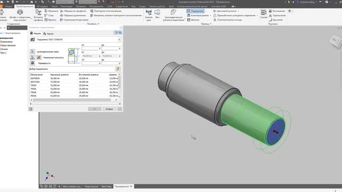The height and width of the screenshot is (192, 342).
Task: Select the Врезать notch tool
Action: [x=50, y=20]
